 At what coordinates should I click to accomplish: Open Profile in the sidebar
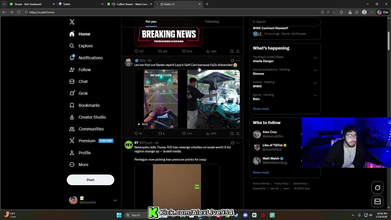[x=80, y=153]
